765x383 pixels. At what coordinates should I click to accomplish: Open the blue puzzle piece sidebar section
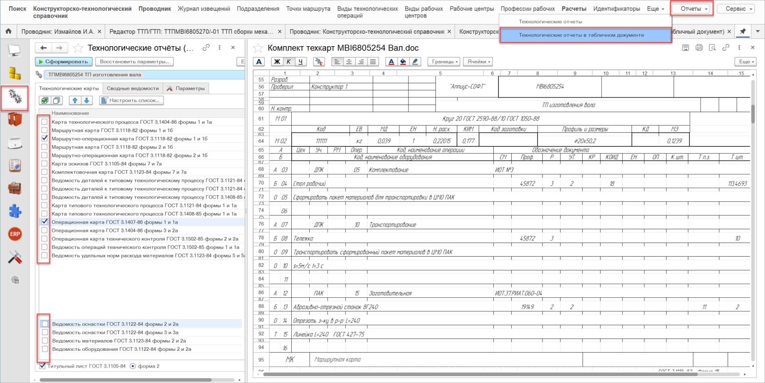coord(15,211)
